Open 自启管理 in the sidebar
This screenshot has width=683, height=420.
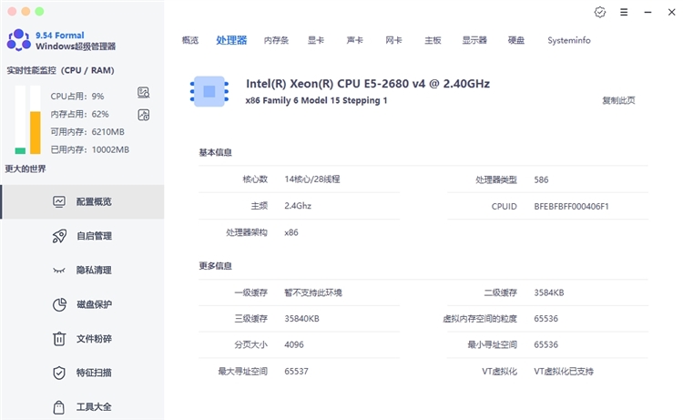pyautogui.click(x=83, y=236)
